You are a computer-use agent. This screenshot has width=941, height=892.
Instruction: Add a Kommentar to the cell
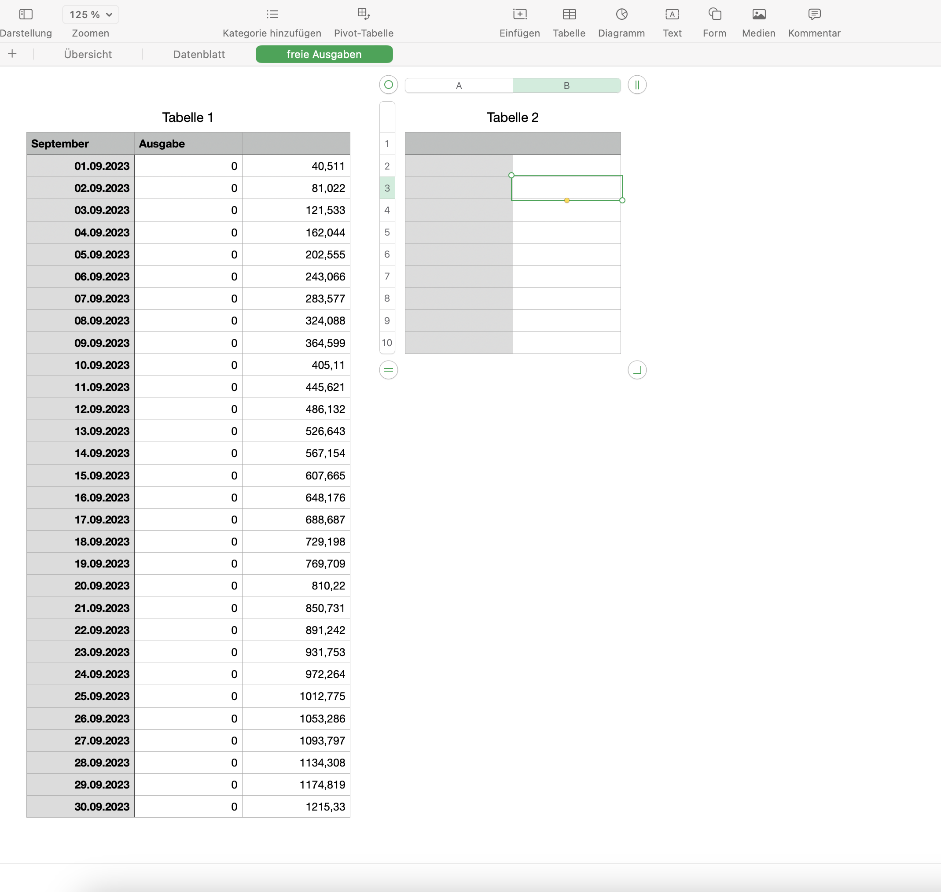coord(814,15)
